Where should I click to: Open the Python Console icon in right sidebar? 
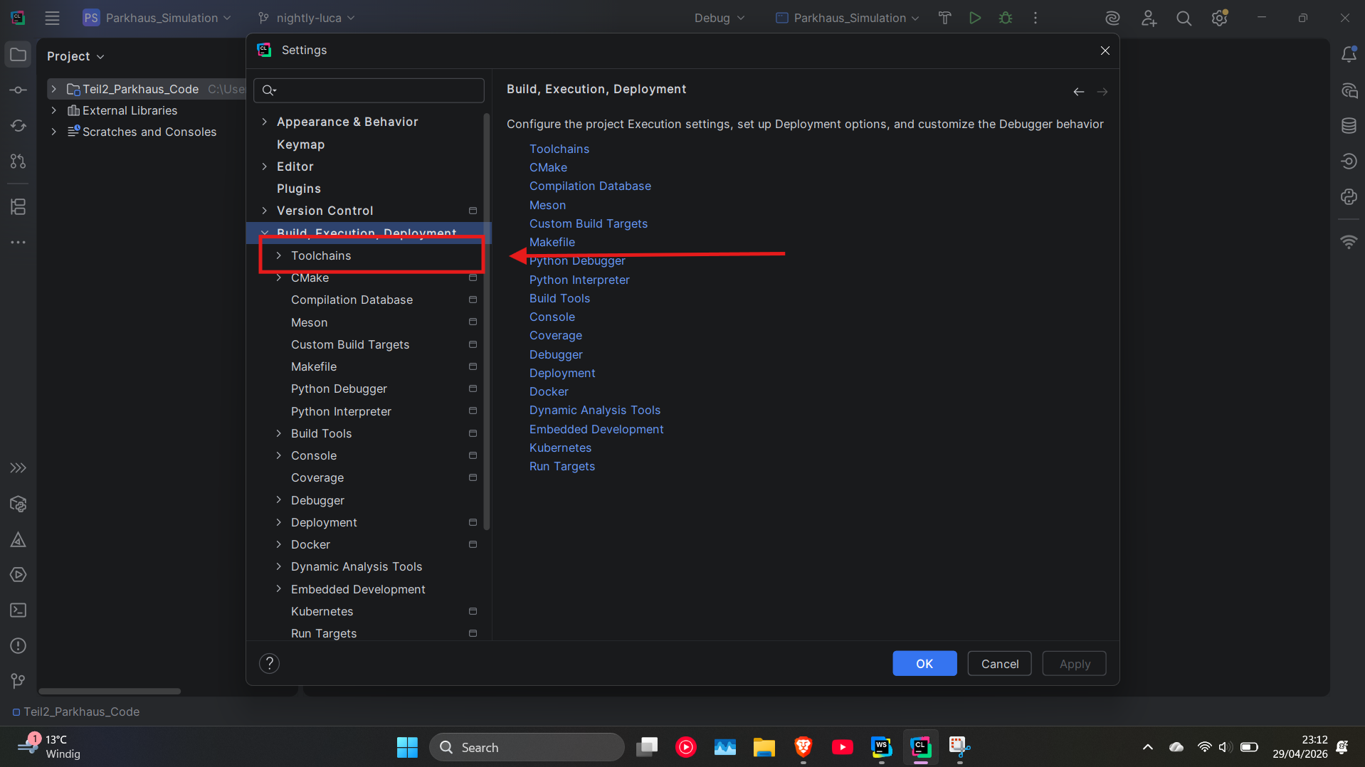1349,197
